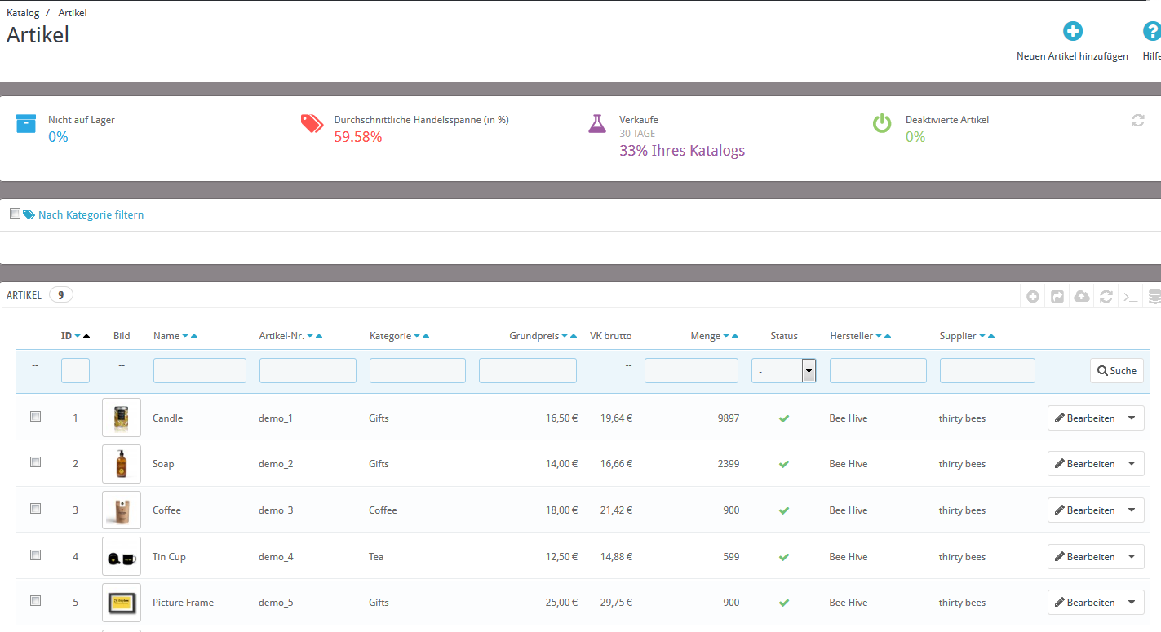Click the Artikel breadcrumb link
Viewport: 1161px width, 632px height.
pos(73,13)
